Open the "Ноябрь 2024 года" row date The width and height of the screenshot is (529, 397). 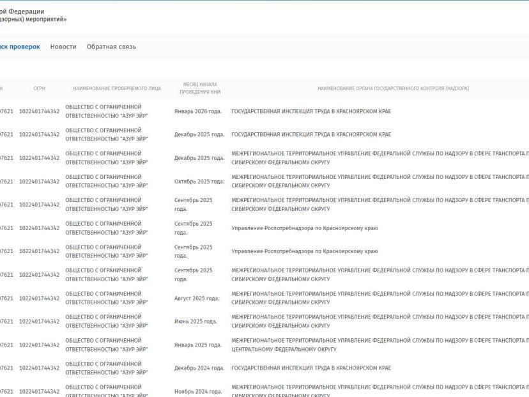coord(197,391)
